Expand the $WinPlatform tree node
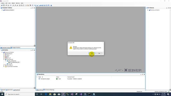The height and width of the screenshot is (96, 171). (4, 65)
